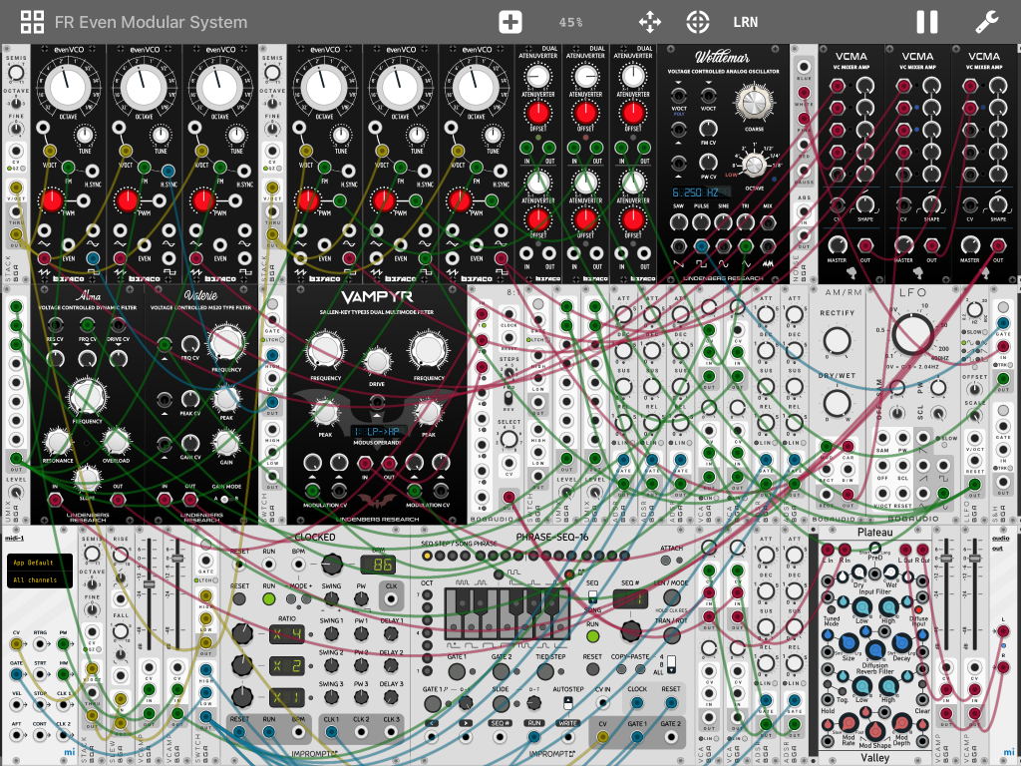Screen dimensions: 1021x766
Task: Click PHRASE-SEQ-16 GATE 2 output jack
Action: point(671,737)
